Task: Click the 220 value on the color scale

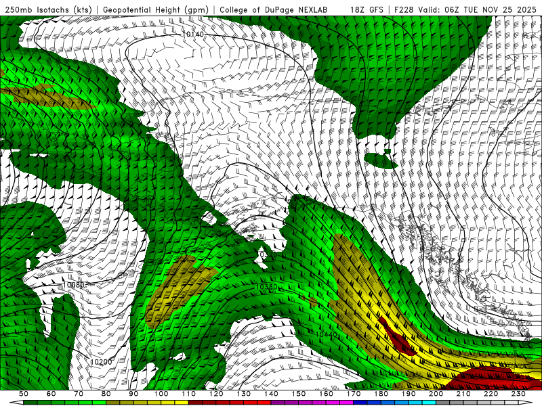Action: 491,394
